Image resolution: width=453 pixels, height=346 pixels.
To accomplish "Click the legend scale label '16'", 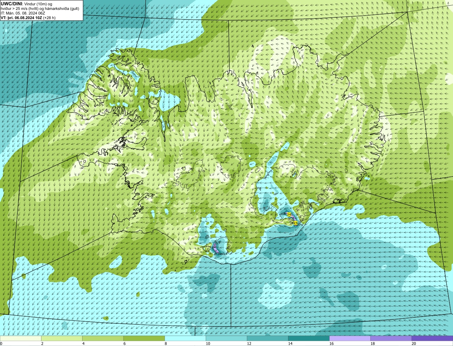I will pos(331,344).
